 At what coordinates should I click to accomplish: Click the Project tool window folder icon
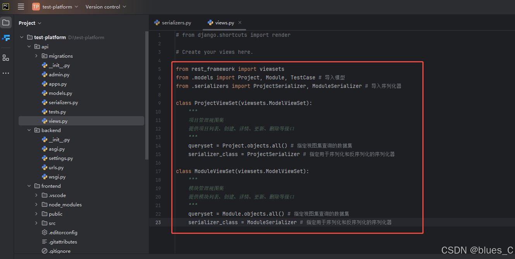pos(6,22)
